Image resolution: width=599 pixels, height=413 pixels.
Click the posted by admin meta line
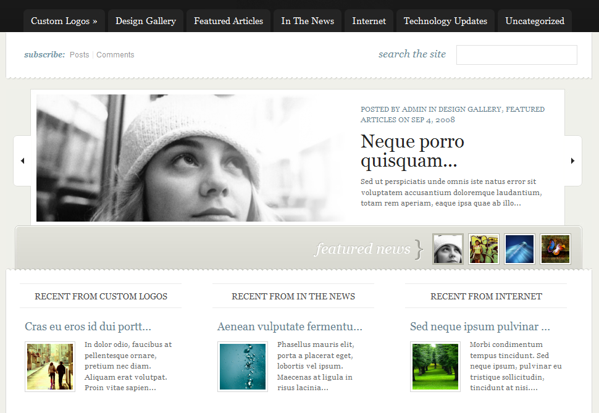[453, 115]
